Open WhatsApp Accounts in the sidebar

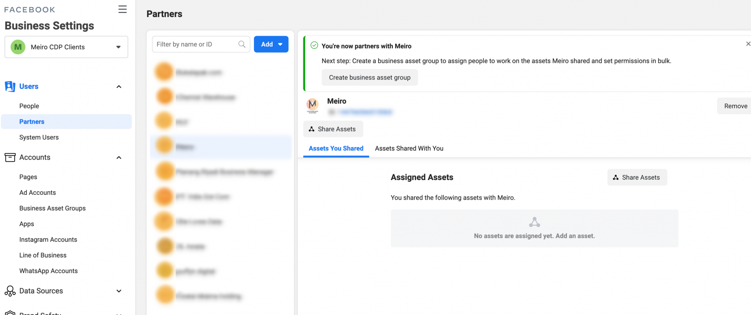[x=48, y=271]
